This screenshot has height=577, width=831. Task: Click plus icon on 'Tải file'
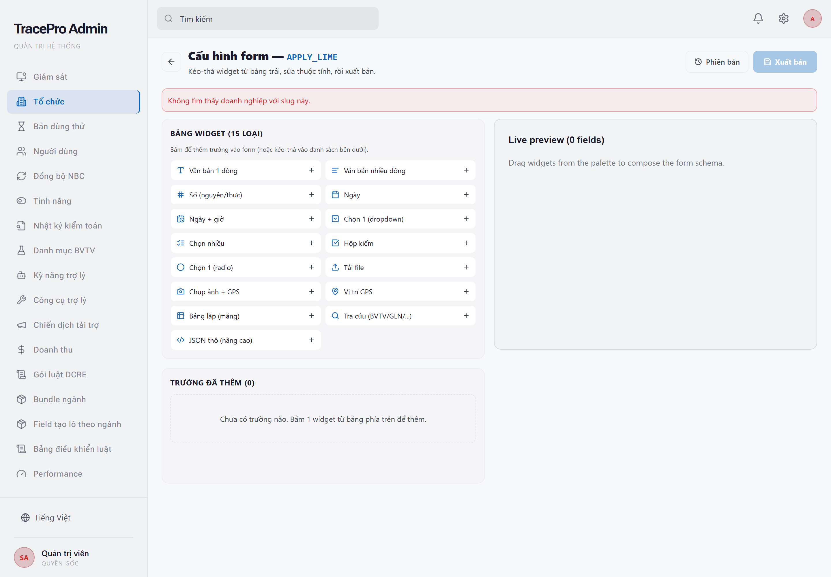click(466, 267)
